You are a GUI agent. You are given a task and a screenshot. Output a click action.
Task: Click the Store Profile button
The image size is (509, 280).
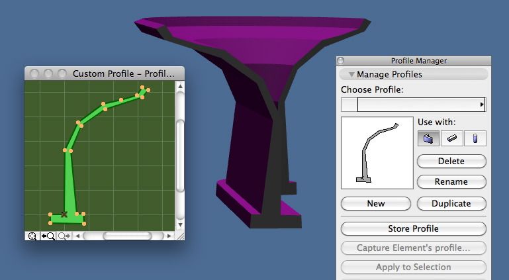(x=414, y=229)
